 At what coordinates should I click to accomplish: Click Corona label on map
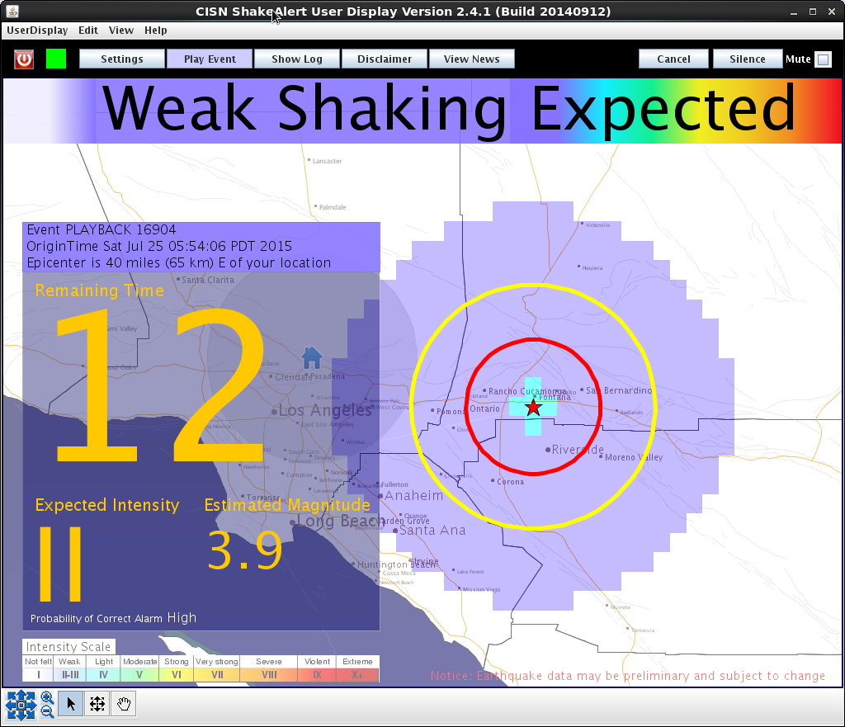click(x=510, y=482)
